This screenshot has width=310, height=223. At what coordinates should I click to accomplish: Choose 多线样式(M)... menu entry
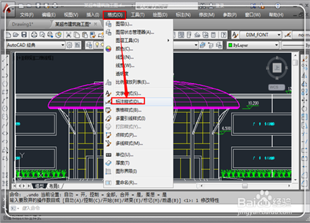[138, 143]
